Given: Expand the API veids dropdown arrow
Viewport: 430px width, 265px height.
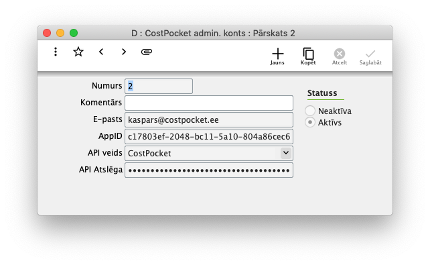Looking at the screenshot, I should (x=286, y=153).
